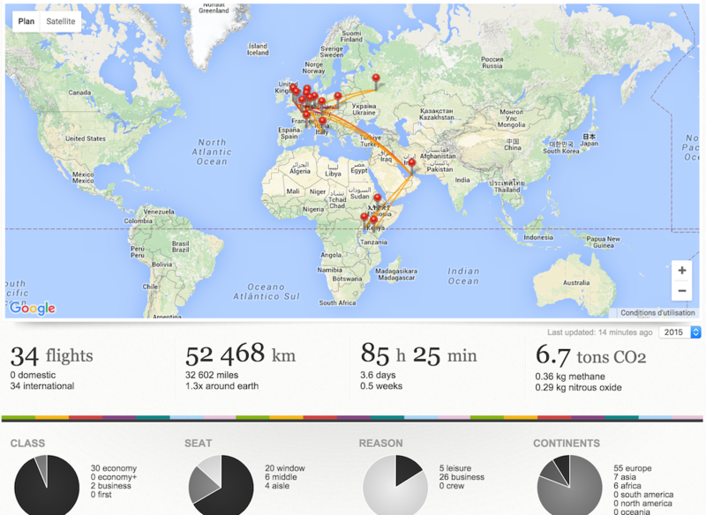This screenshot has width=706, height=515.
Task: Click the CLASS pie chart
Action: click(47, 486)
